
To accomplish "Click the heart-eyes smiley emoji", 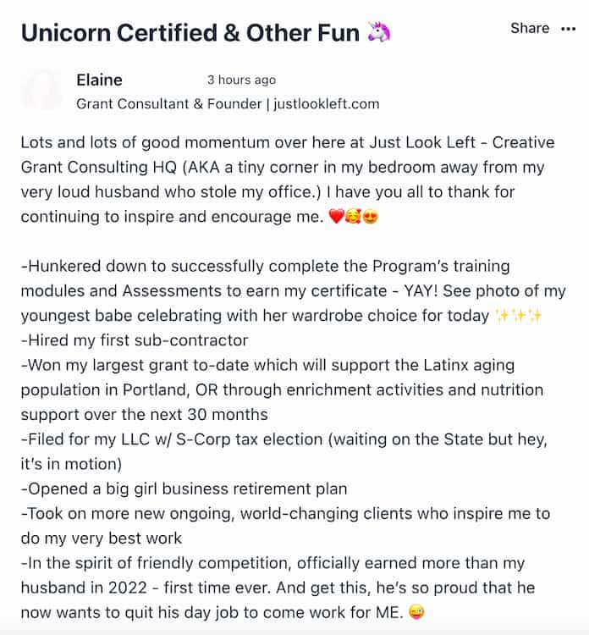I will [370, 217].
